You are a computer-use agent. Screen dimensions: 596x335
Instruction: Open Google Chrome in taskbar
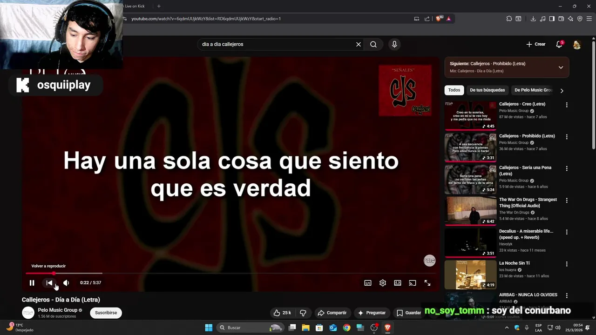tap(346, 328)
